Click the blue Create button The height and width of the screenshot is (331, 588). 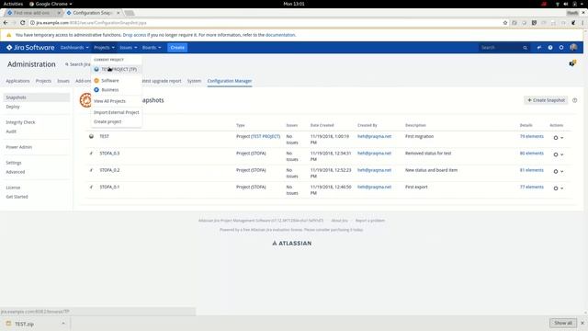click(x=177, y=48)
